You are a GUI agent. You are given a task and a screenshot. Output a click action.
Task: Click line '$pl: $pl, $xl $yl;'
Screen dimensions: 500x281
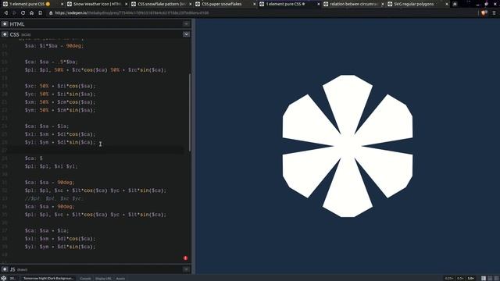point(52,166)
